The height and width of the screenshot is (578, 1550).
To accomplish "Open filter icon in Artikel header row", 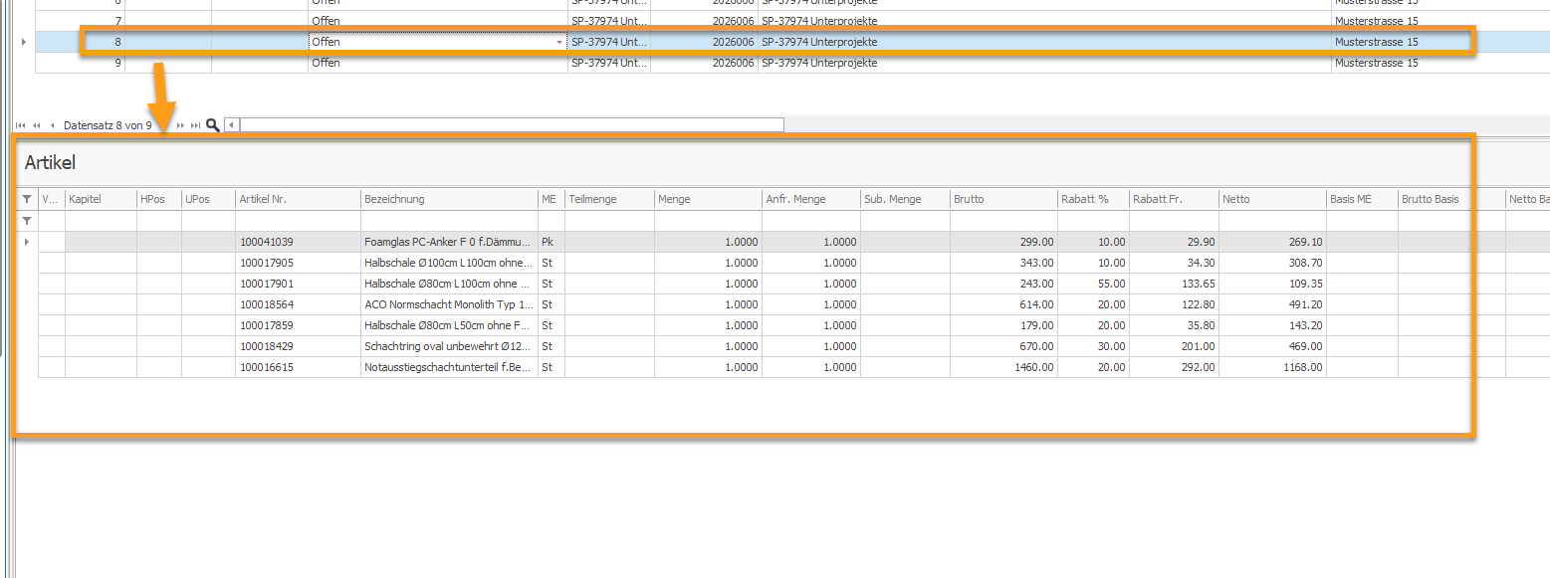I will click(27, 199).
